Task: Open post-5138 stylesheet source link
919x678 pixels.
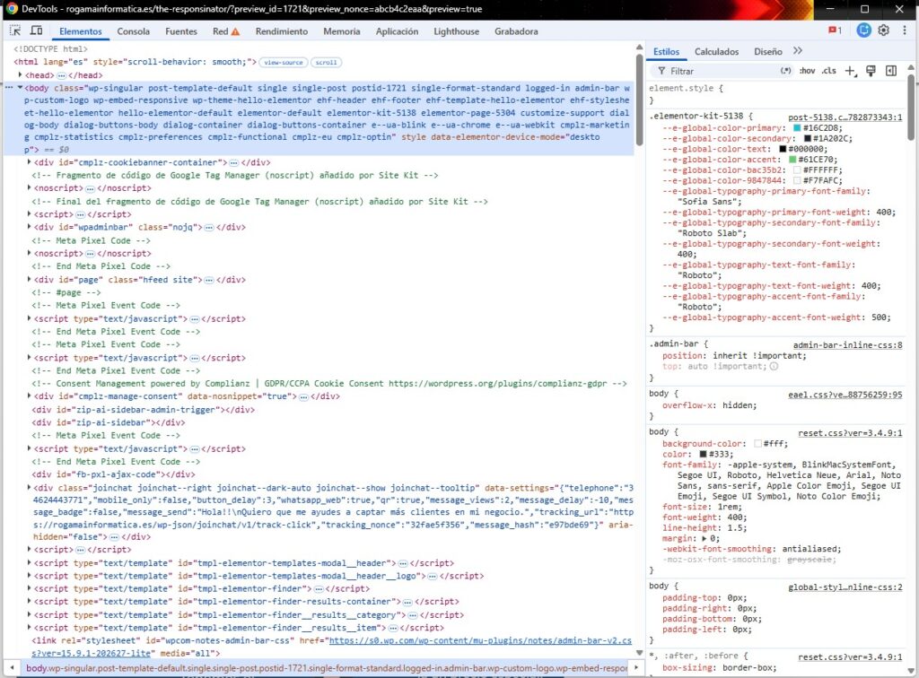Action: click(x=845, y=117)
